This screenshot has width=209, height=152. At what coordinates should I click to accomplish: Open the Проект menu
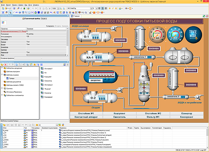pos(8,5)
